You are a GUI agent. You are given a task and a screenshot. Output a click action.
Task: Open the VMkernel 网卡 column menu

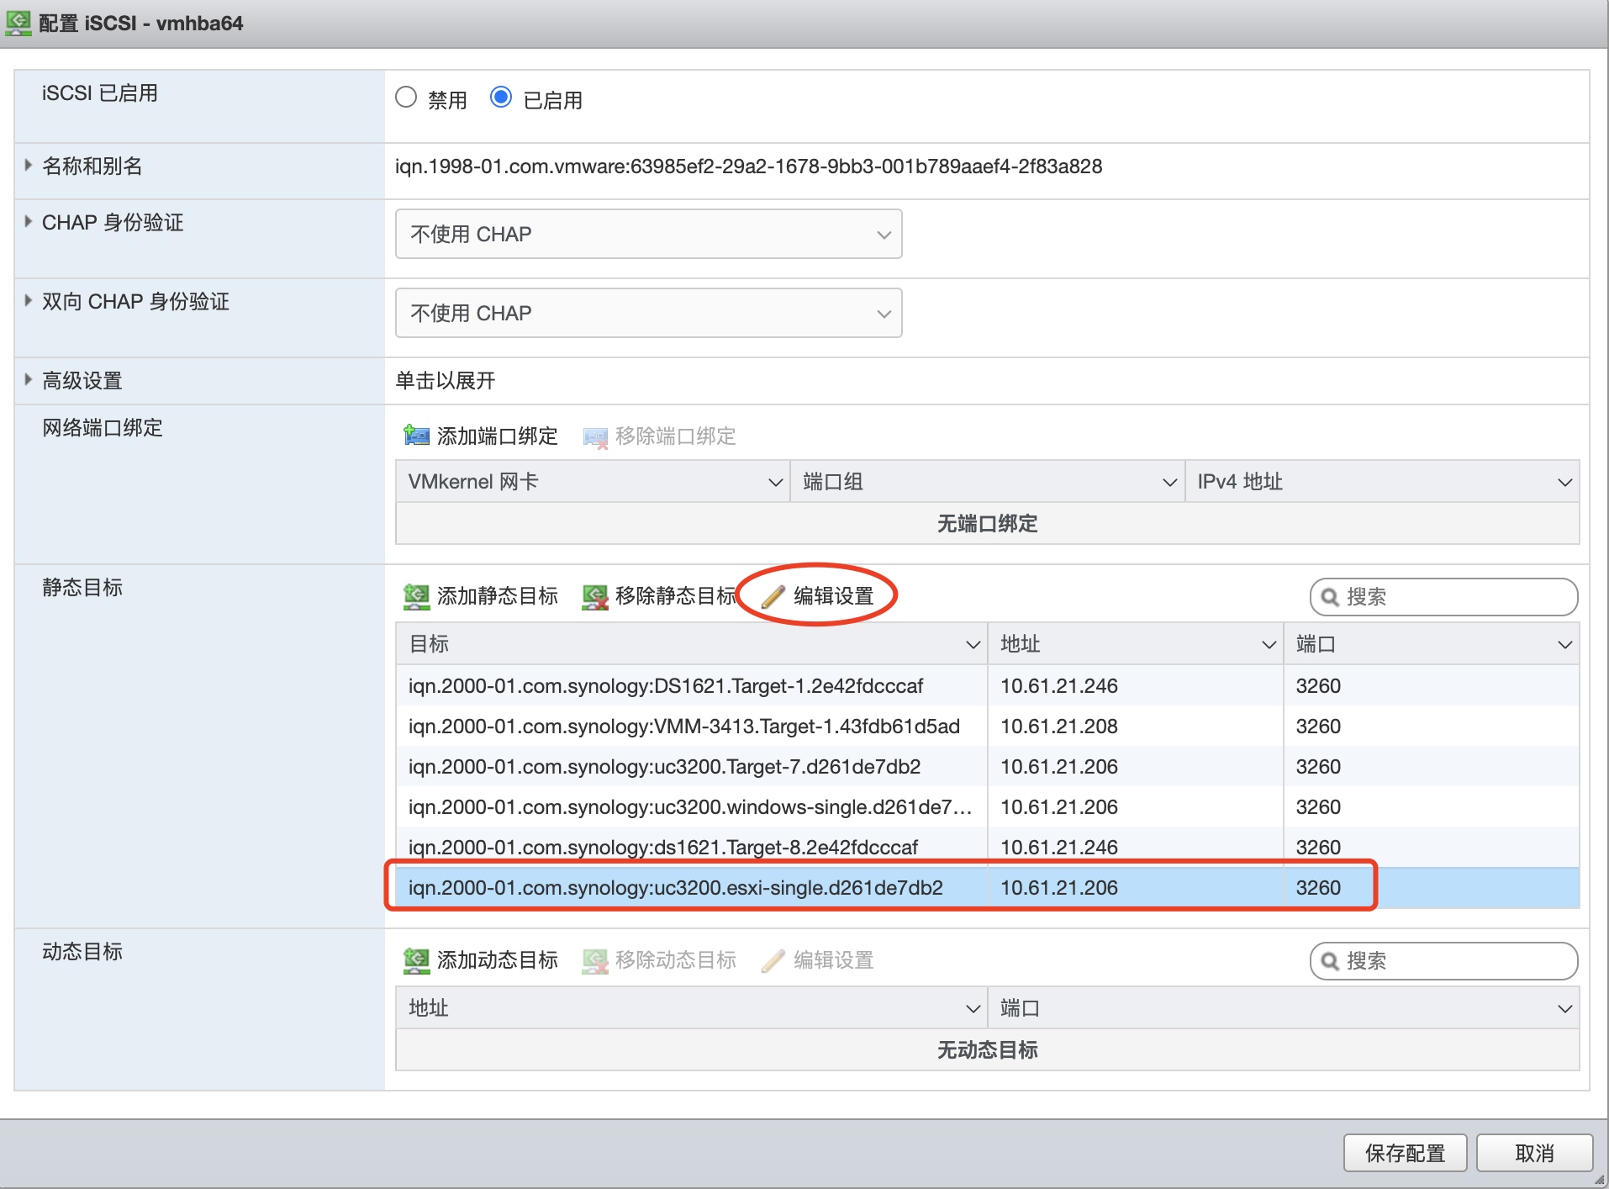pyautogui.click(x=775, y=483)
